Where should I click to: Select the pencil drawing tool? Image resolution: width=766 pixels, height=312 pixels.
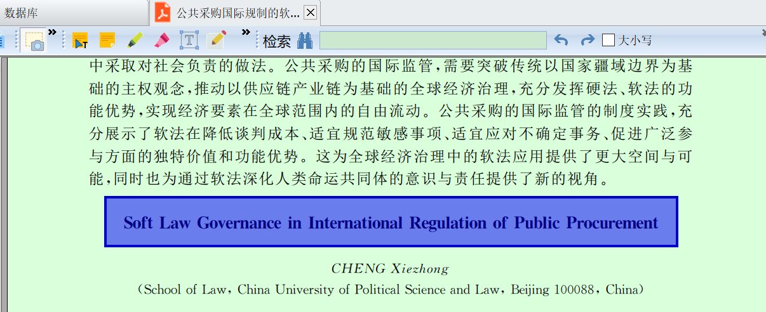[217, 41]
